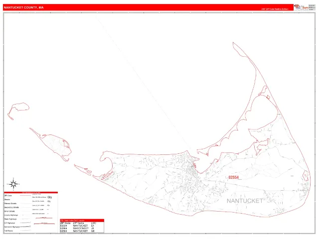
Task: Click the 'U.S. Highways' legend entry
Action: (x=9, y=223)
